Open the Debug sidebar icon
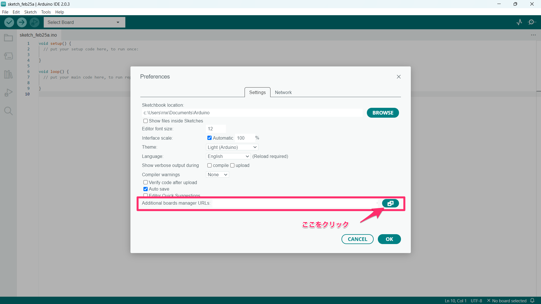 click(8, 93)
